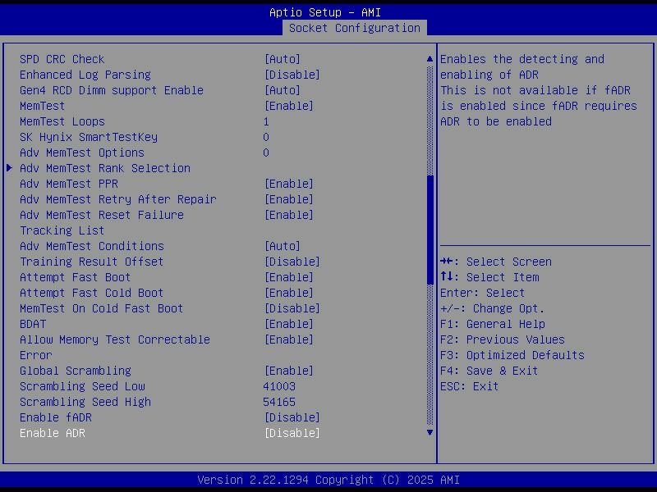This screenshot has width=657, height=492.
Task: Click the scroll down arrow
Action: tap(430, 433)
